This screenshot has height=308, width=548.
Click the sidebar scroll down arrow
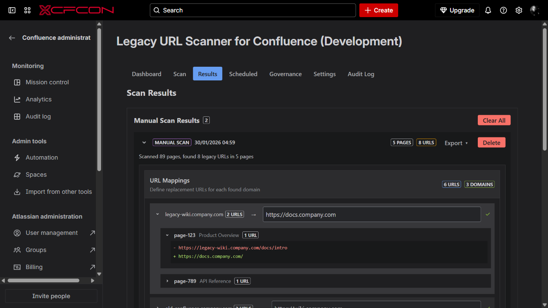point(99,274)
